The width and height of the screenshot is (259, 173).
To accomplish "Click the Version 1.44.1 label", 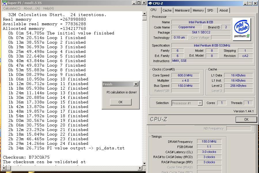I will [x=243, y=111].
